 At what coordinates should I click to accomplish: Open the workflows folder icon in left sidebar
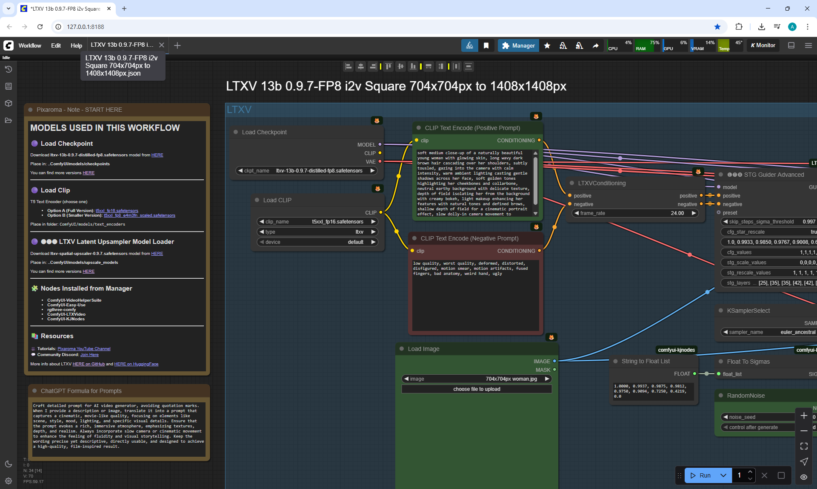[x=8, y=121]
